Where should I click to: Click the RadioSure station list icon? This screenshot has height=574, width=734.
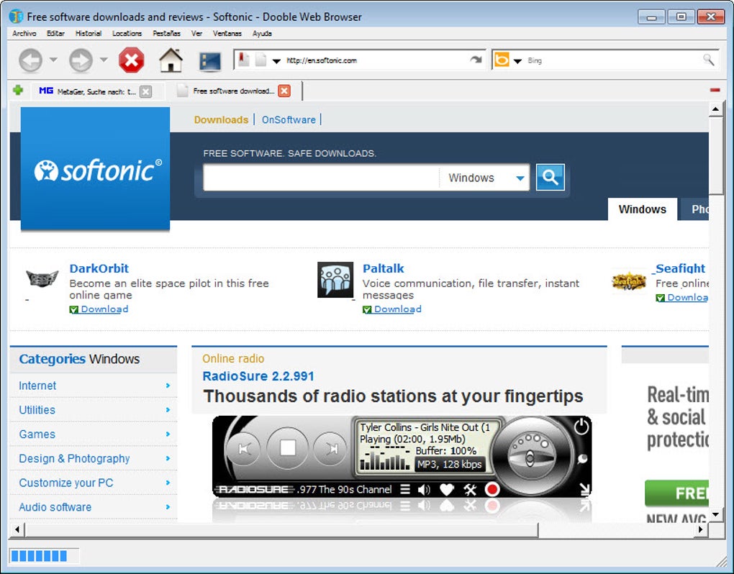pyautogui.click(x=405, y=490)
